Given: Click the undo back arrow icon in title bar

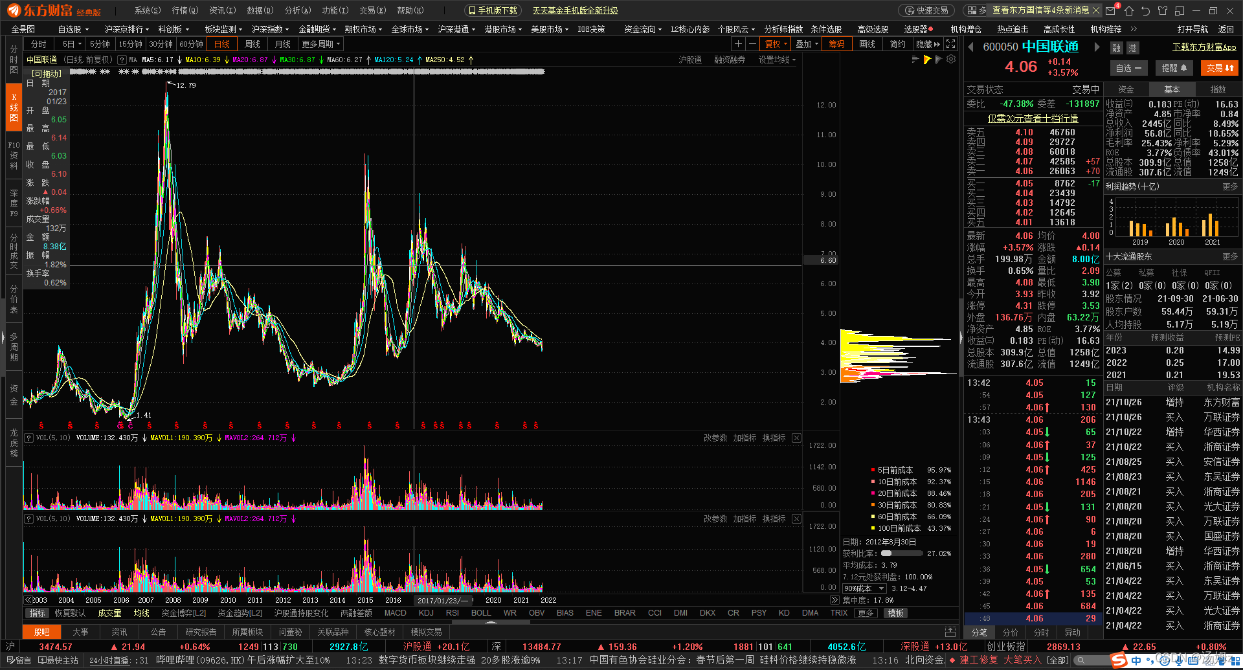Looking at the screenshot, I should (x=1145, y=10).
